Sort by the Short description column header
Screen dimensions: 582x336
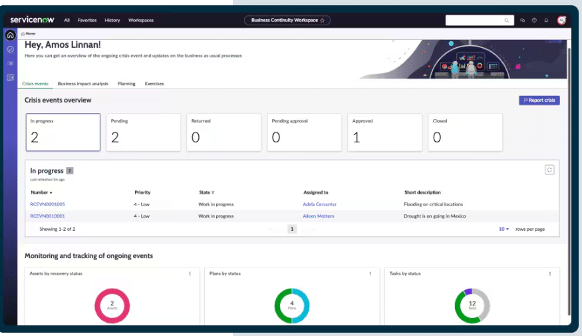point(422,192)
